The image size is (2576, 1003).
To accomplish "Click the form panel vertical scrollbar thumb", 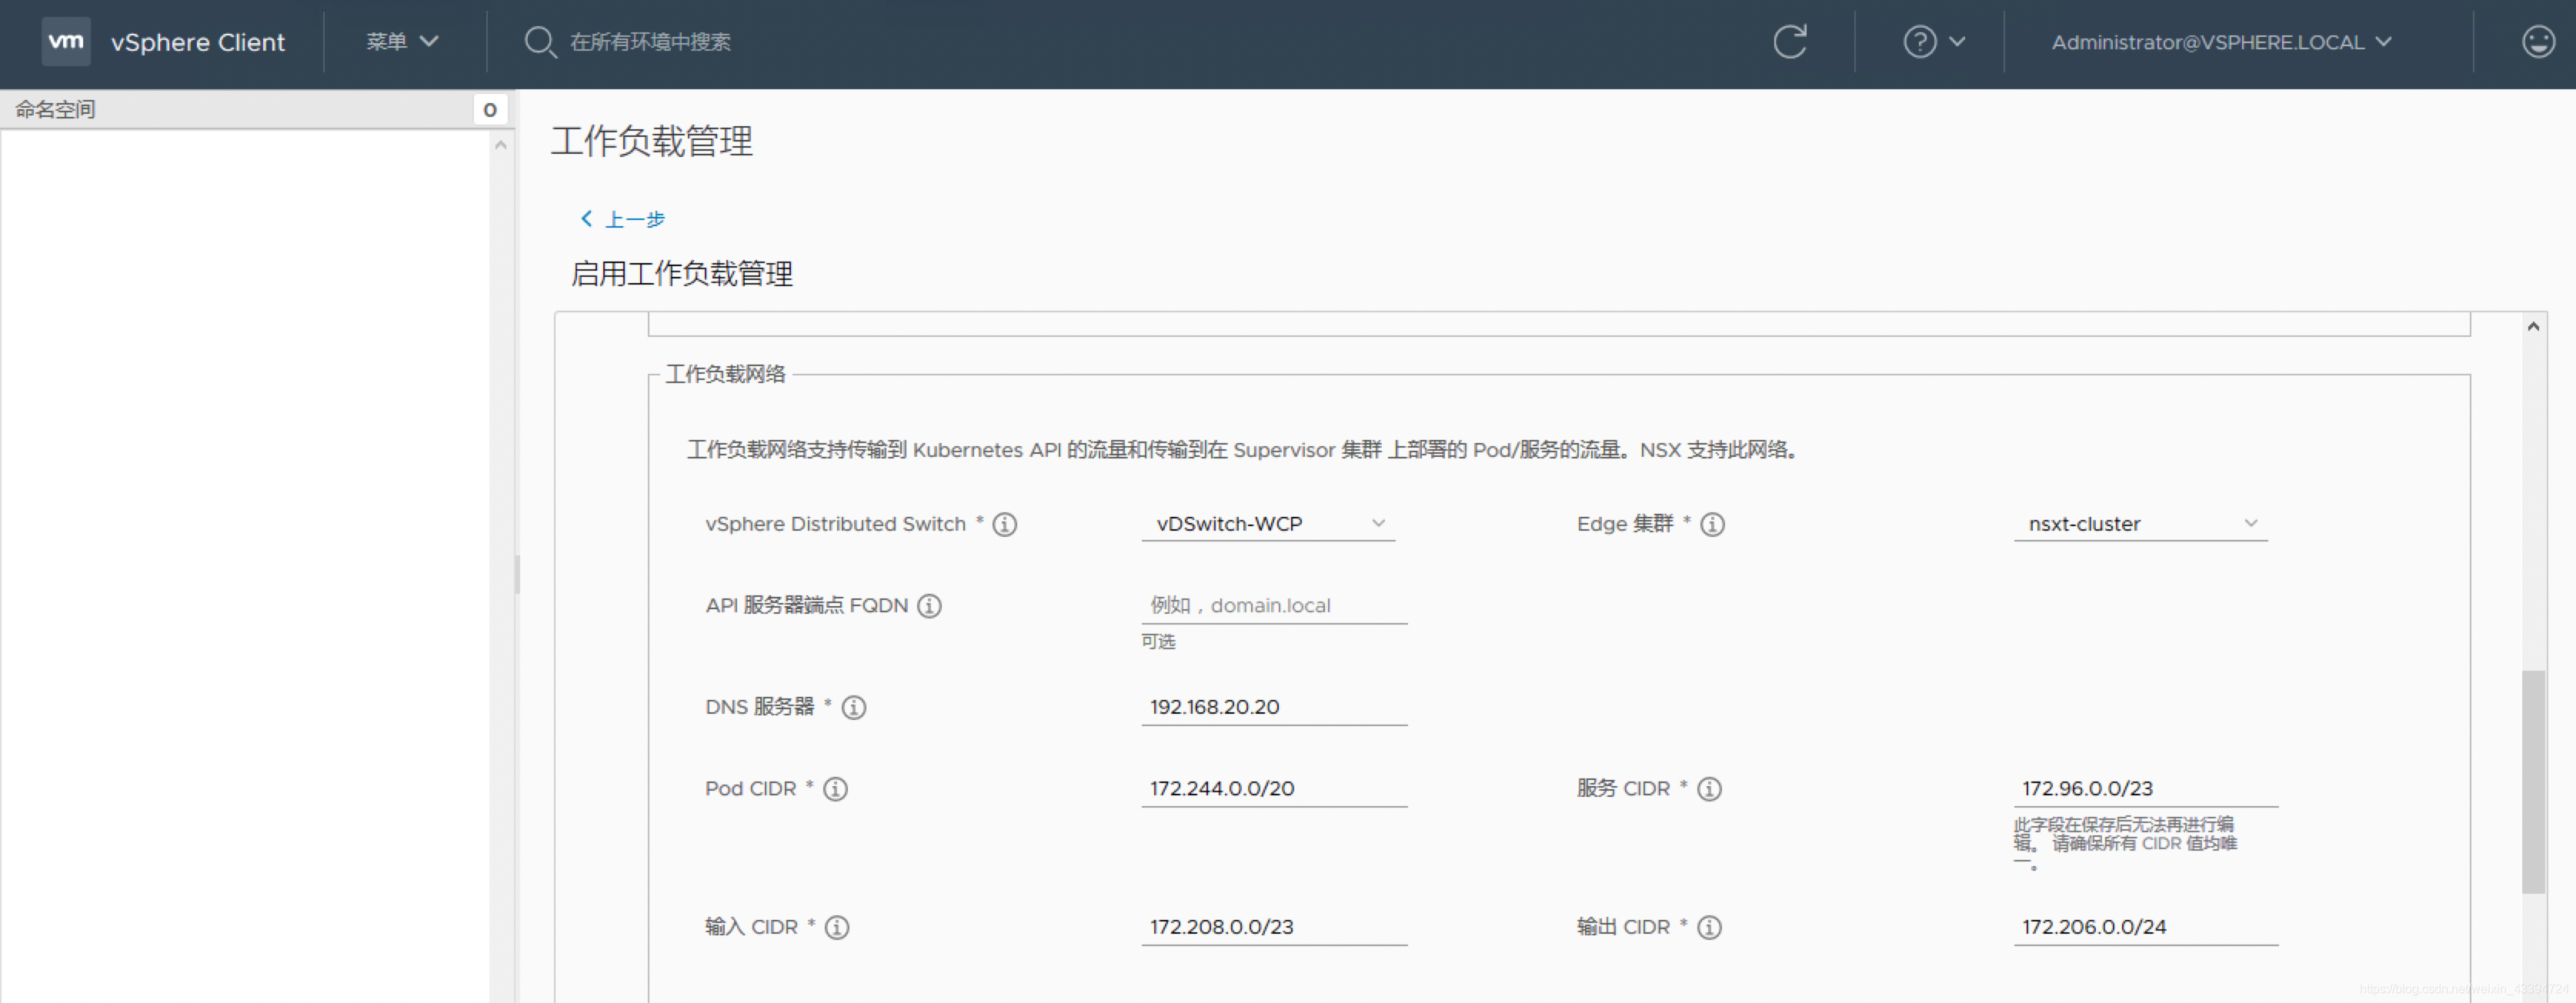I will coord(2533,781).
